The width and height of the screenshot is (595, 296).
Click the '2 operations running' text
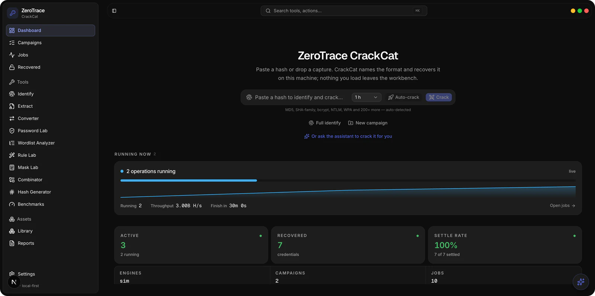(151, 171)
